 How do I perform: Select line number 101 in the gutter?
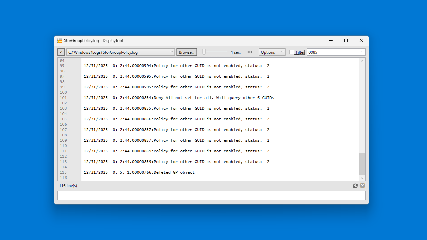tap(63, 97)
